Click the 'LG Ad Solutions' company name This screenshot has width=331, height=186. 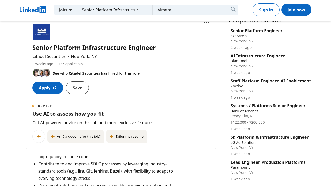244,143
